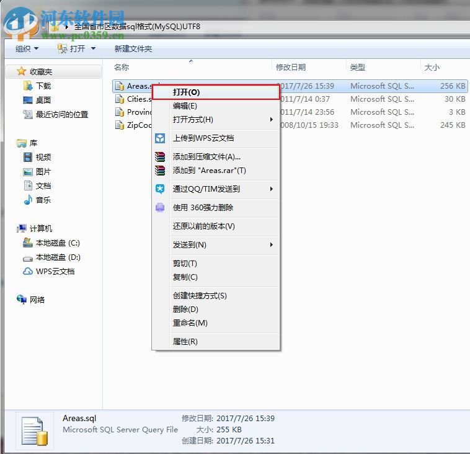Click Add to Archive (添加到压缩文件) entry
The height and width of the screenshot is (454, 470).
tap(216, 157)
